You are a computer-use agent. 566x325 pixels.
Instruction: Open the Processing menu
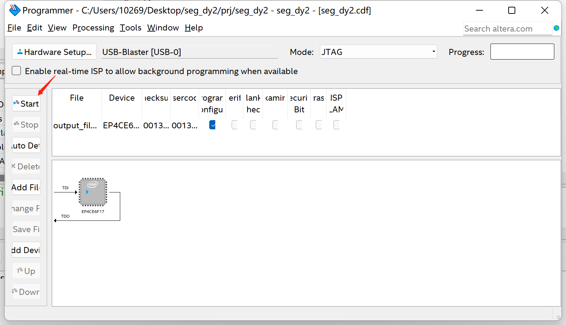click(x=93, y=28)
